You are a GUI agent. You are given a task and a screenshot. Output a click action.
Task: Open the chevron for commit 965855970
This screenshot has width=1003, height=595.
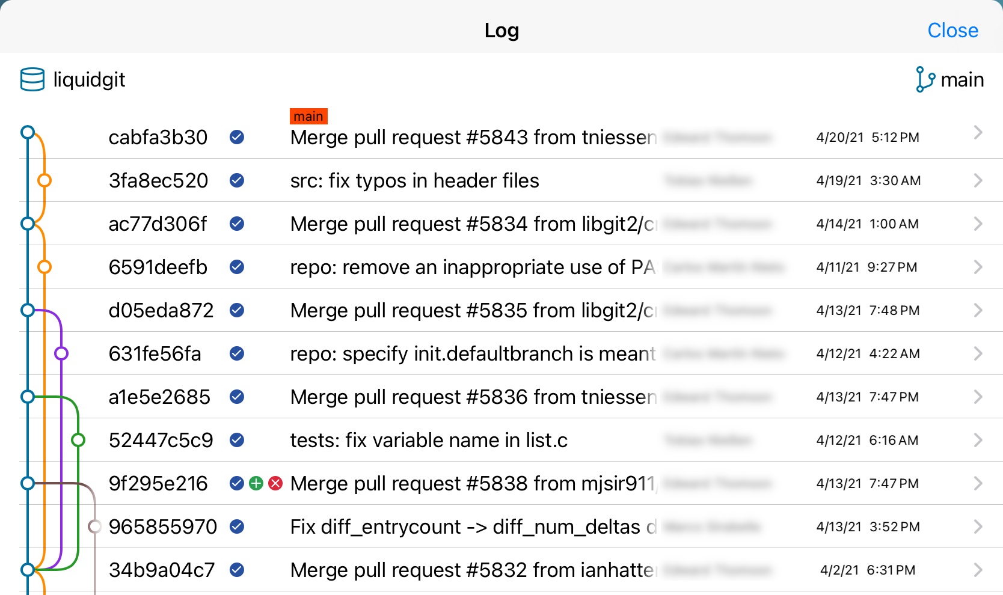(x=978, y=526)
